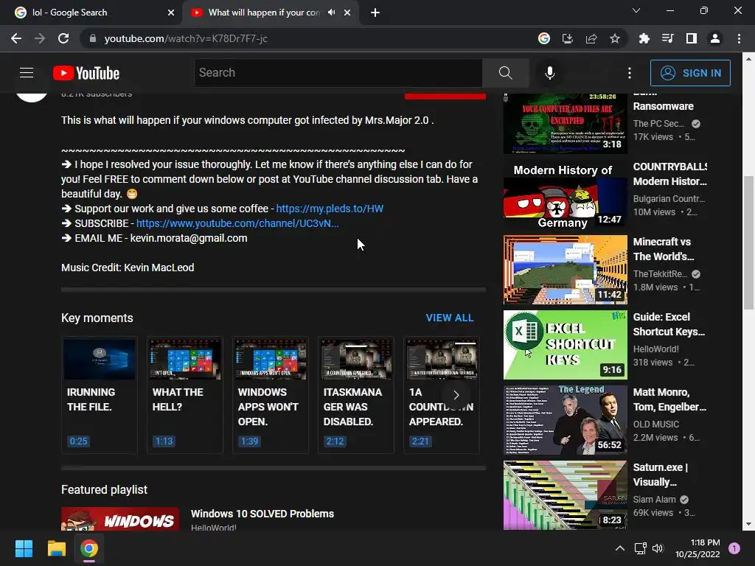Click the 1:13 timestamp
755x566 pixels.
pos(164,441)
